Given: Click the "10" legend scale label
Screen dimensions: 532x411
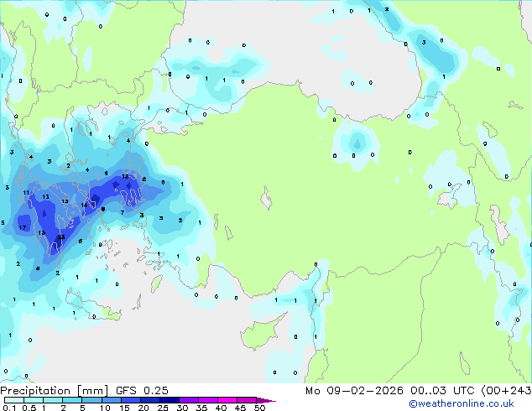Looking at the screenshot, I should (105, 408).
